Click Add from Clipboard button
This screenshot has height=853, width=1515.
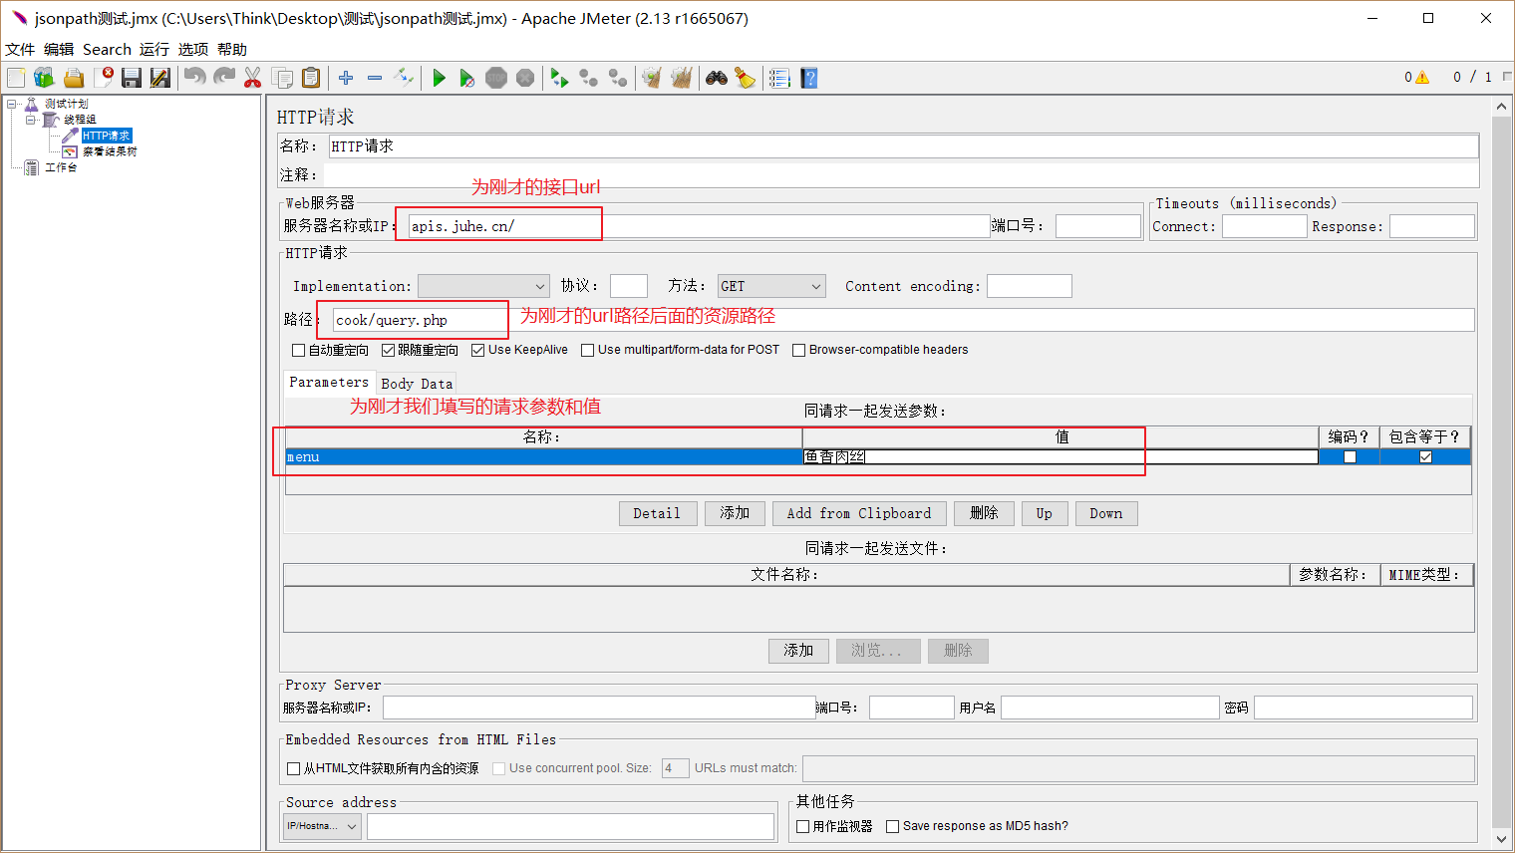[859, 513]
